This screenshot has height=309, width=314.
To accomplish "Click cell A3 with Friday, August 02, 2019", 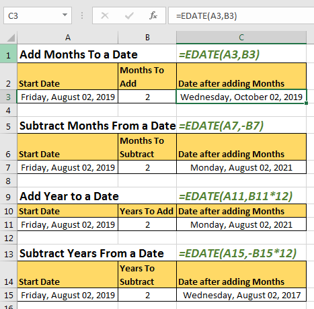I will click(x=68, y=97).
